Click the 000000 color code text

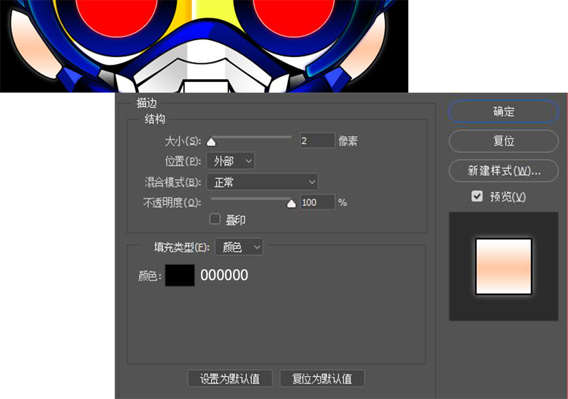[224, 275]
